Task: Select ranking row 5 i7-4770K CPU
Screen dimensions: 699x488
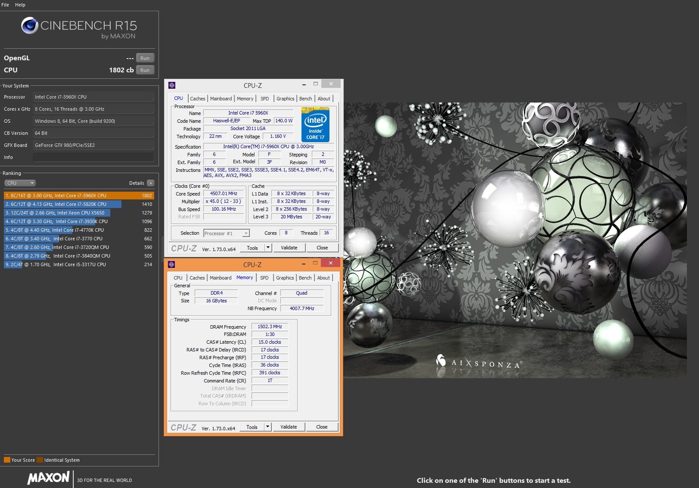Action: (79, 230)
